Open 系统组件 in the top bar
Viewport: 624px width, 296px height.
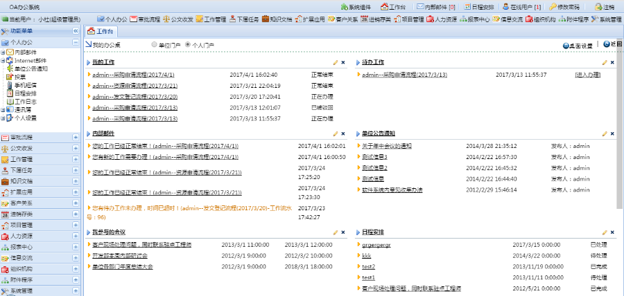(356, 7)
